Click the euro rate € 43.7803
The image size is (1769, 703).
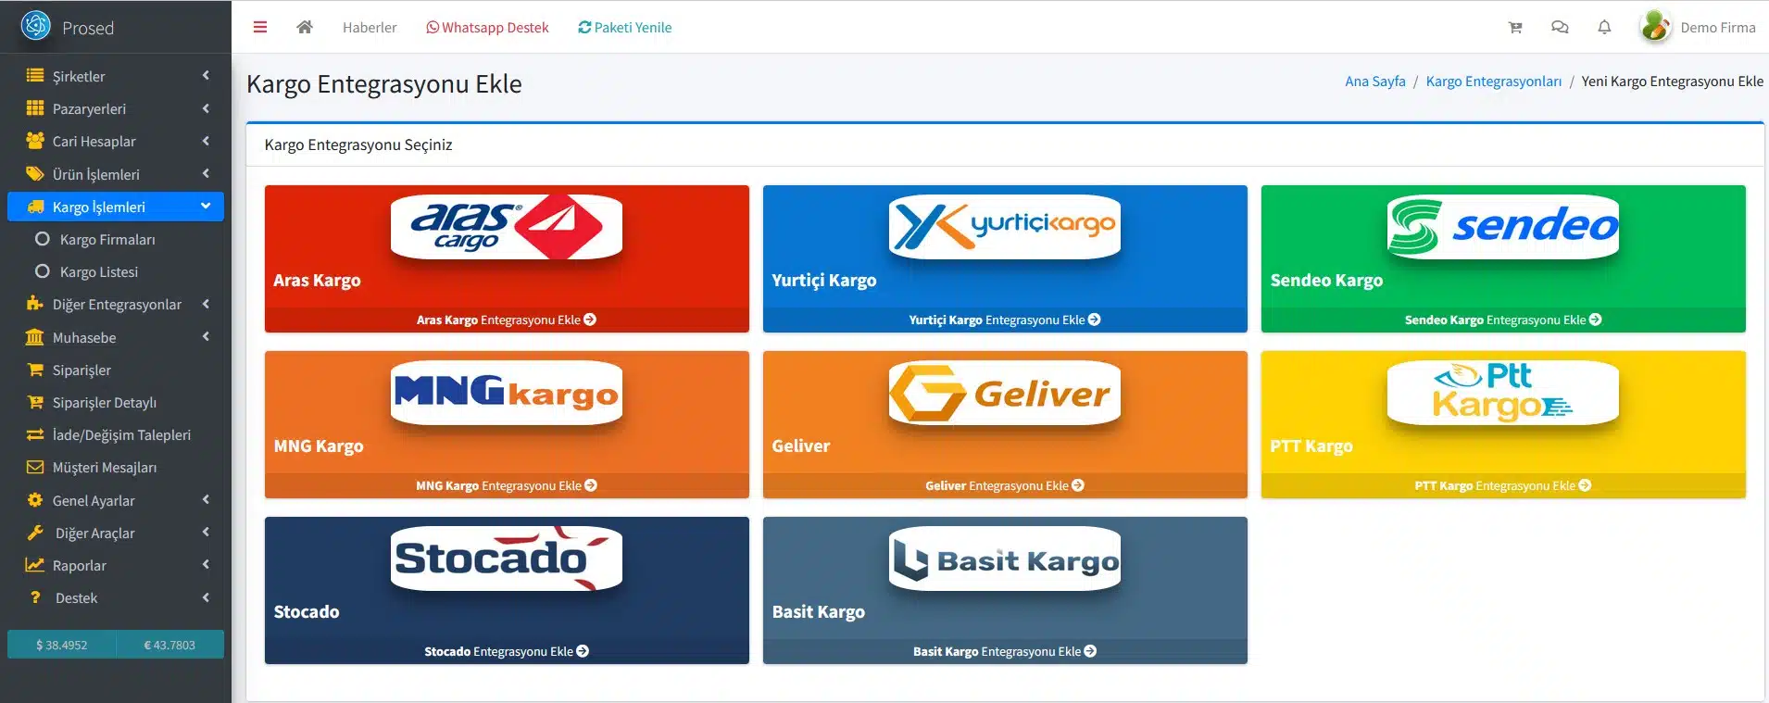[x=169, y=645]
